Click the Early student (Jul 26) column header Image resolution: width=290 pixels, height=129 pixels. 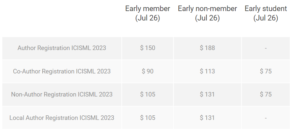[x=266, y=13]
